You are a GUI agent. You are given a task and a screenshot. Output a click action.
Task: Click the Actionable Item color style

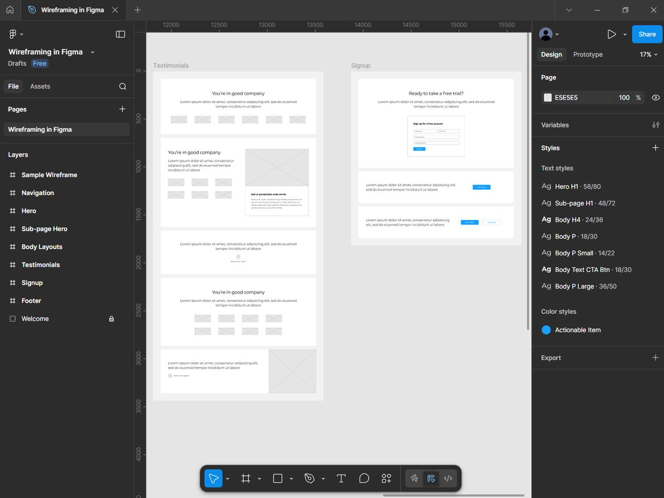click(x=577, y=330)
